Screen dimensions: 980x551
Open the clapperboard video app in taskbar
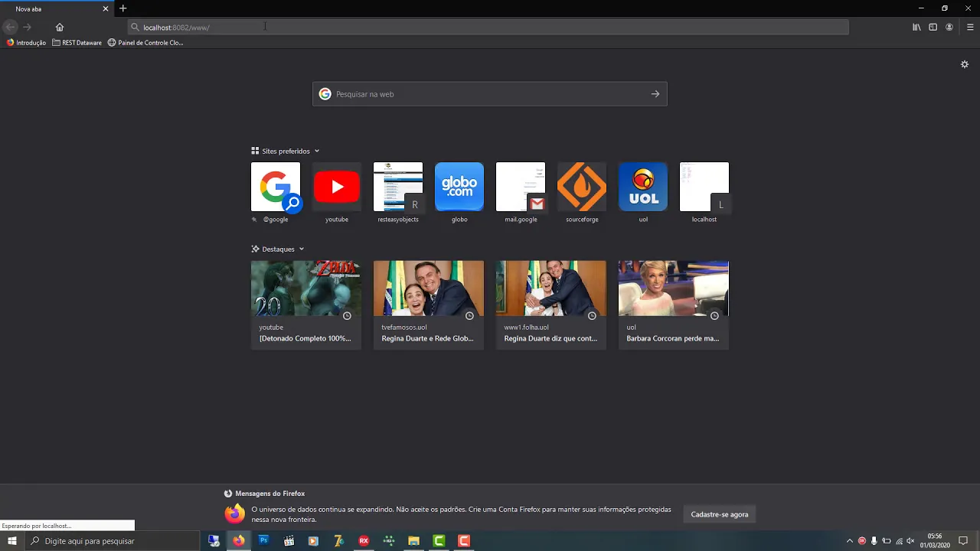(289, 541)
